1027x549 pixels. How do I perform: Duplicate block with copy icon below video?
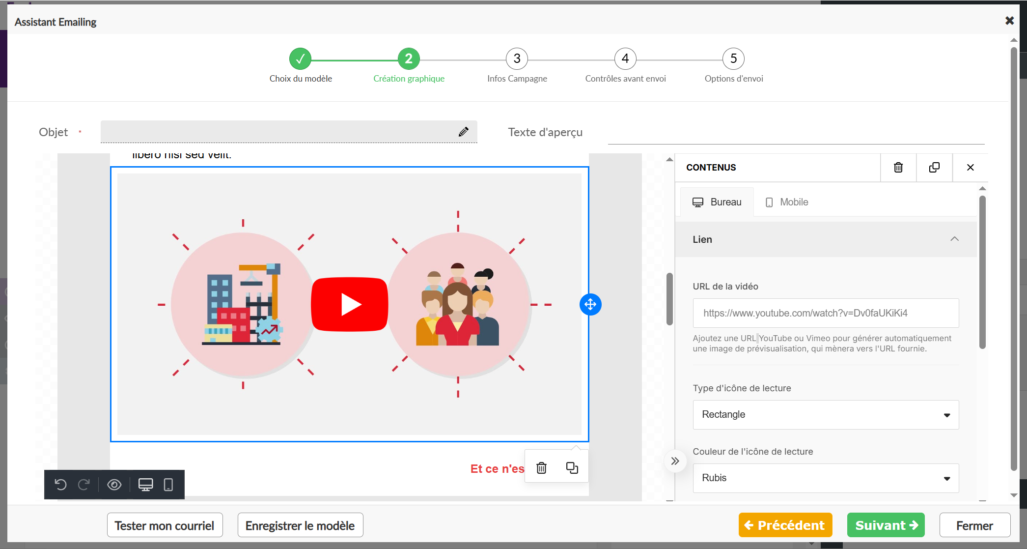(x=572, y=468)
